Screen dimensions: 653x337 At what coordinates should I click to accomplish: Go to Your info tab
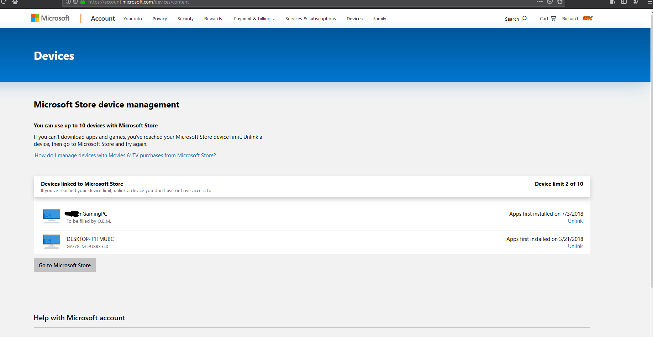pos(133,19)
